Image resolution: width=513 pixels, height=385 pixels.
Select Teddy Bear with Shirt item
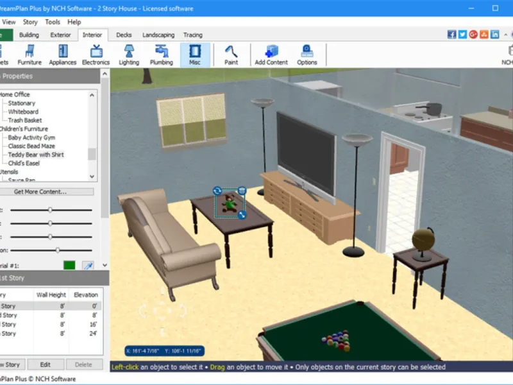click(x=36, y=155)
